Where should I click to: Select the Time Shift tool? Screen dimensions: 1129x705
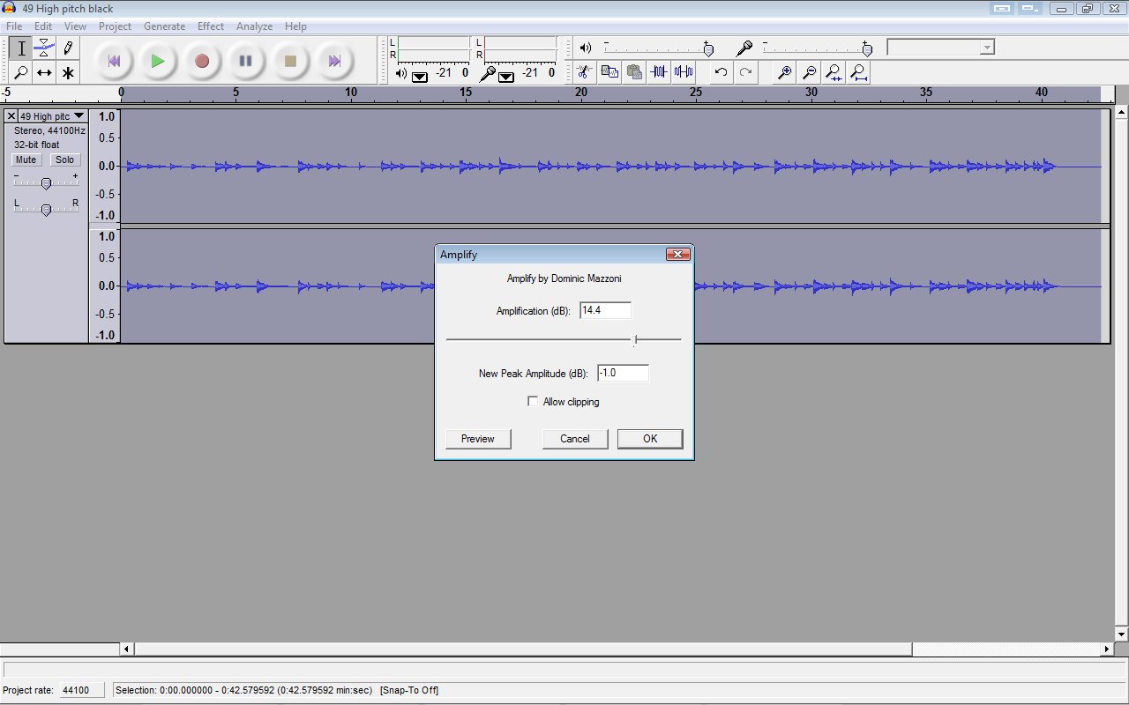coord(44,72)
